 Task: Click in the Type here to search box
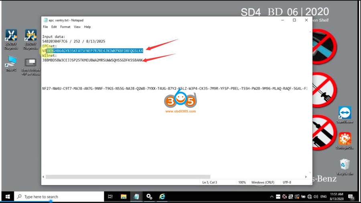point(59,197)
